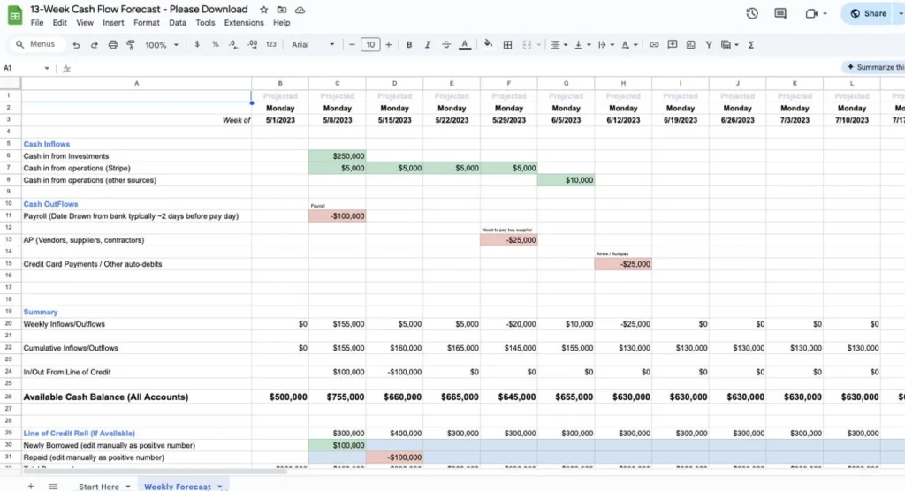Screen dimensions: 905x491
Task: Open the fill color picker
Action: point(489,44)
